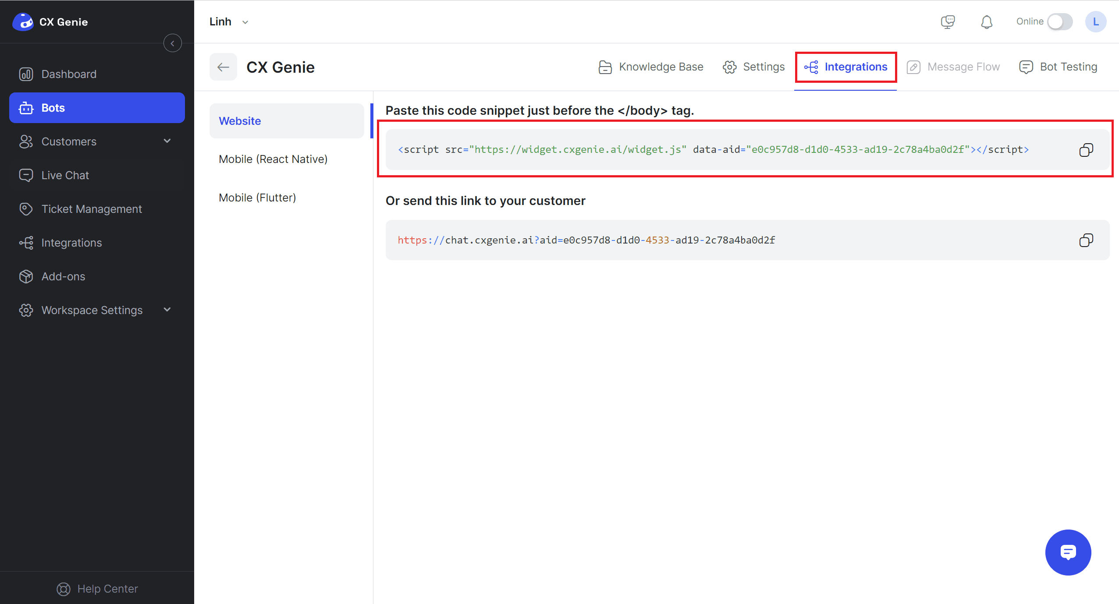
Task: Click the Knowledge Base folder icon
Action: pyautogui.click(x=605, y=67)
